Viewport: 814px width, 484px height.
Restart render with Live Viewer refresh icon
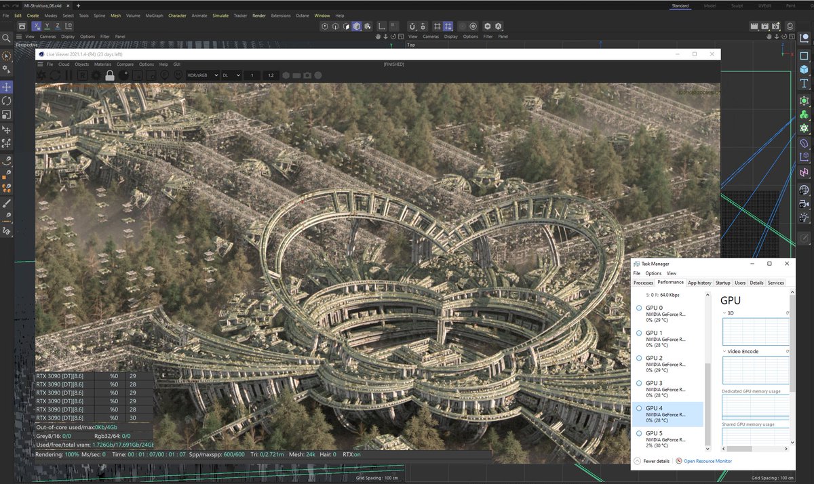54,75
